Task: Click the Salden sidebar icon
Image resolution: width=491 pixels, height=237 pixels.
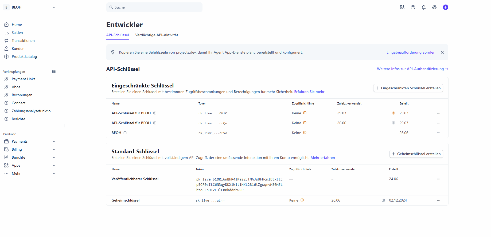Action: [x=6, y=33]
